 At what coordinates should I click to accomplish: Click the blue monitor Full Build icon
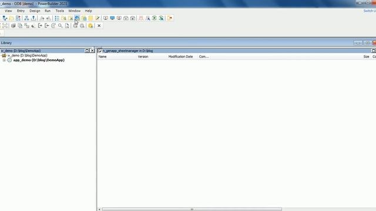click(x=112, y=18)
